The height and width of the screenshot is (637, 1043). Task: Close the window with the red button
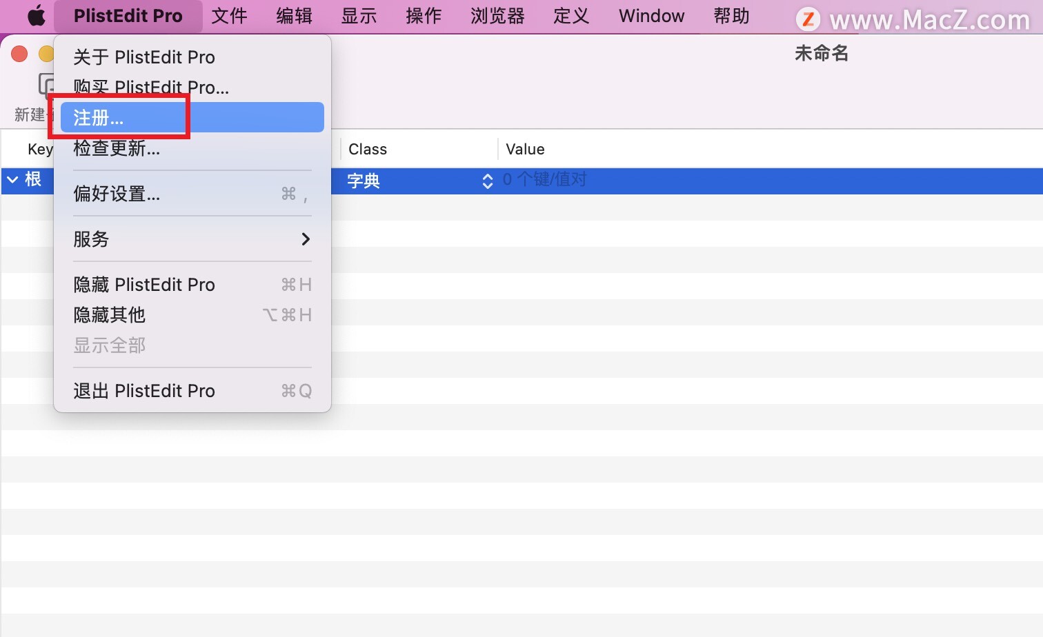pyautogui.click(x=19, y=54)
